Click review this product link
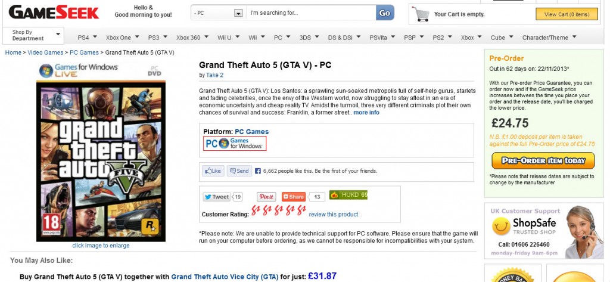610x282 pixels. [334, 214]
